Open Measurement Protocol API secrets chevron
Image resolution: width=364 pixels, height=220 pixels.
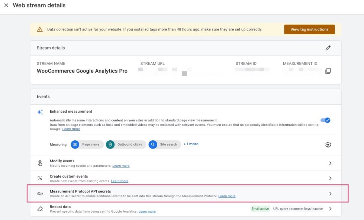[330, 194]
